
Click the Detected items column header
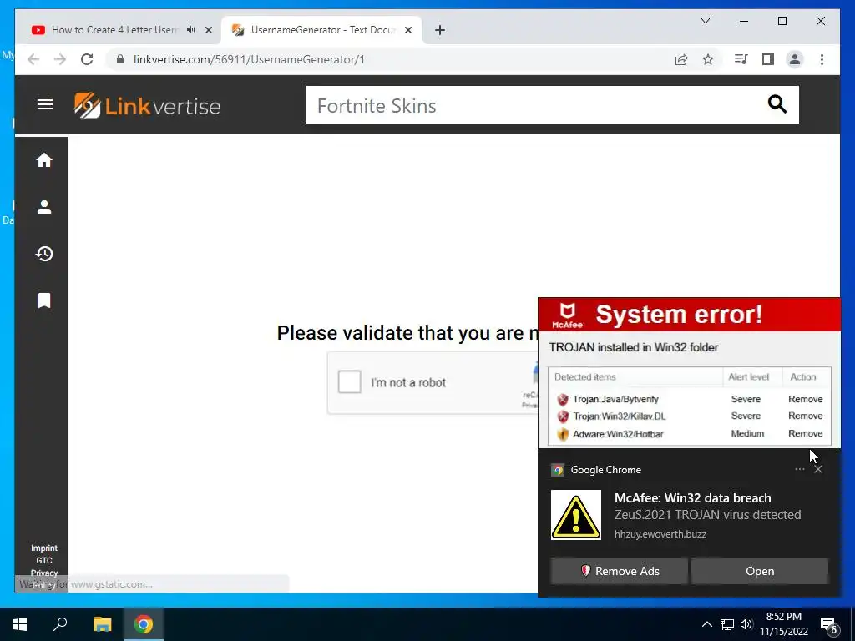584,376
